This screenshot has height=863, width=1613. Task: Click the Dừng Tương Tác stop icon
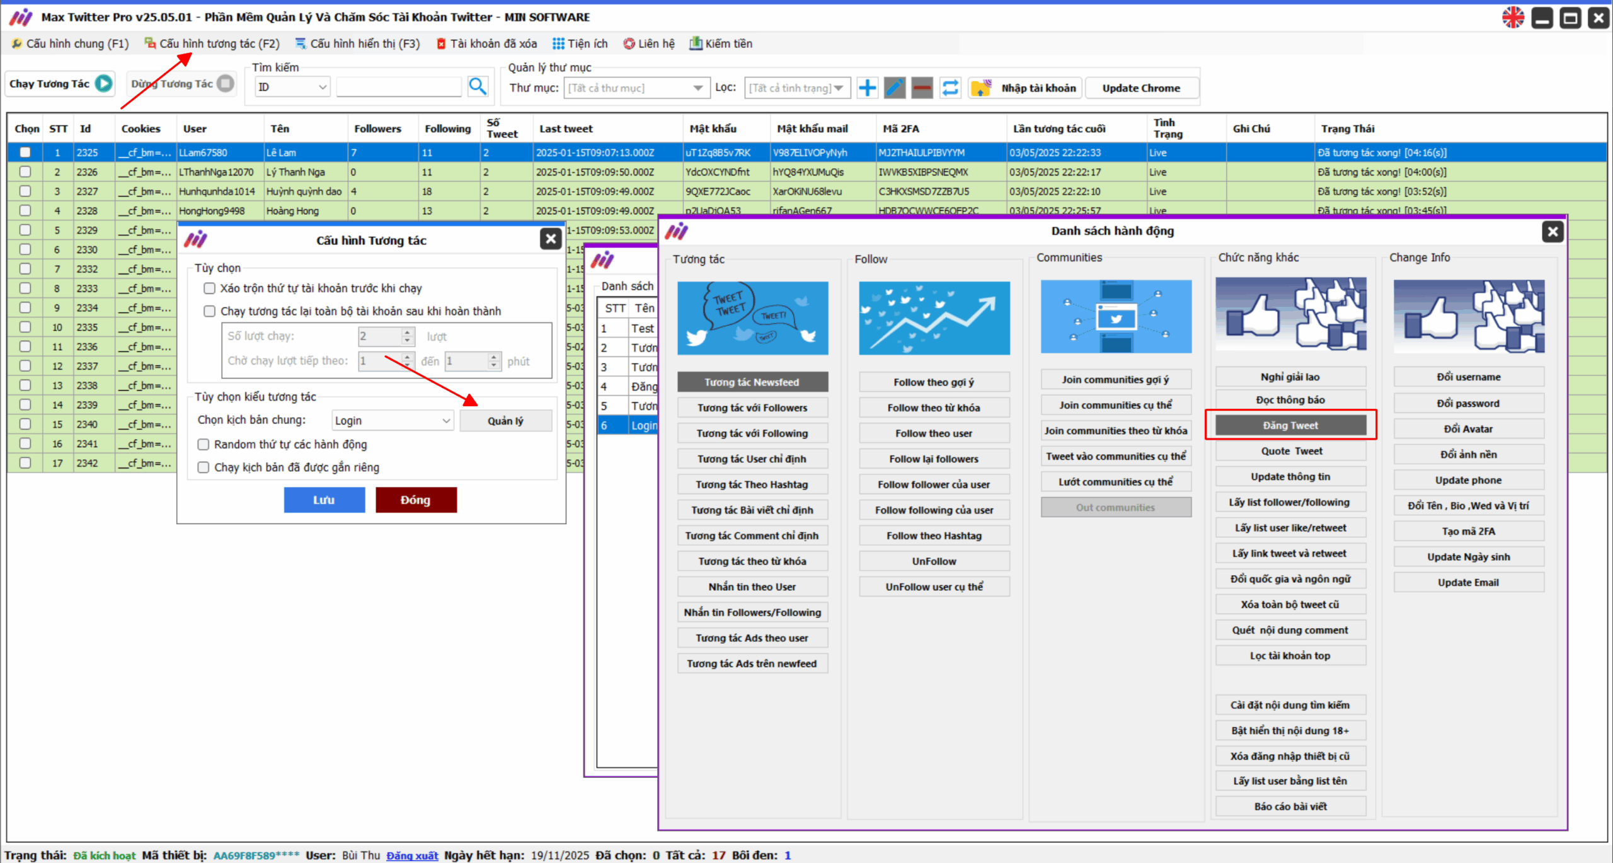click(225, 83)
